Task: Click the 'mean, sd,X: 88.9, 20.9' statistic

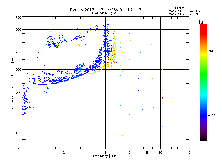Action: tap(184, 14)
